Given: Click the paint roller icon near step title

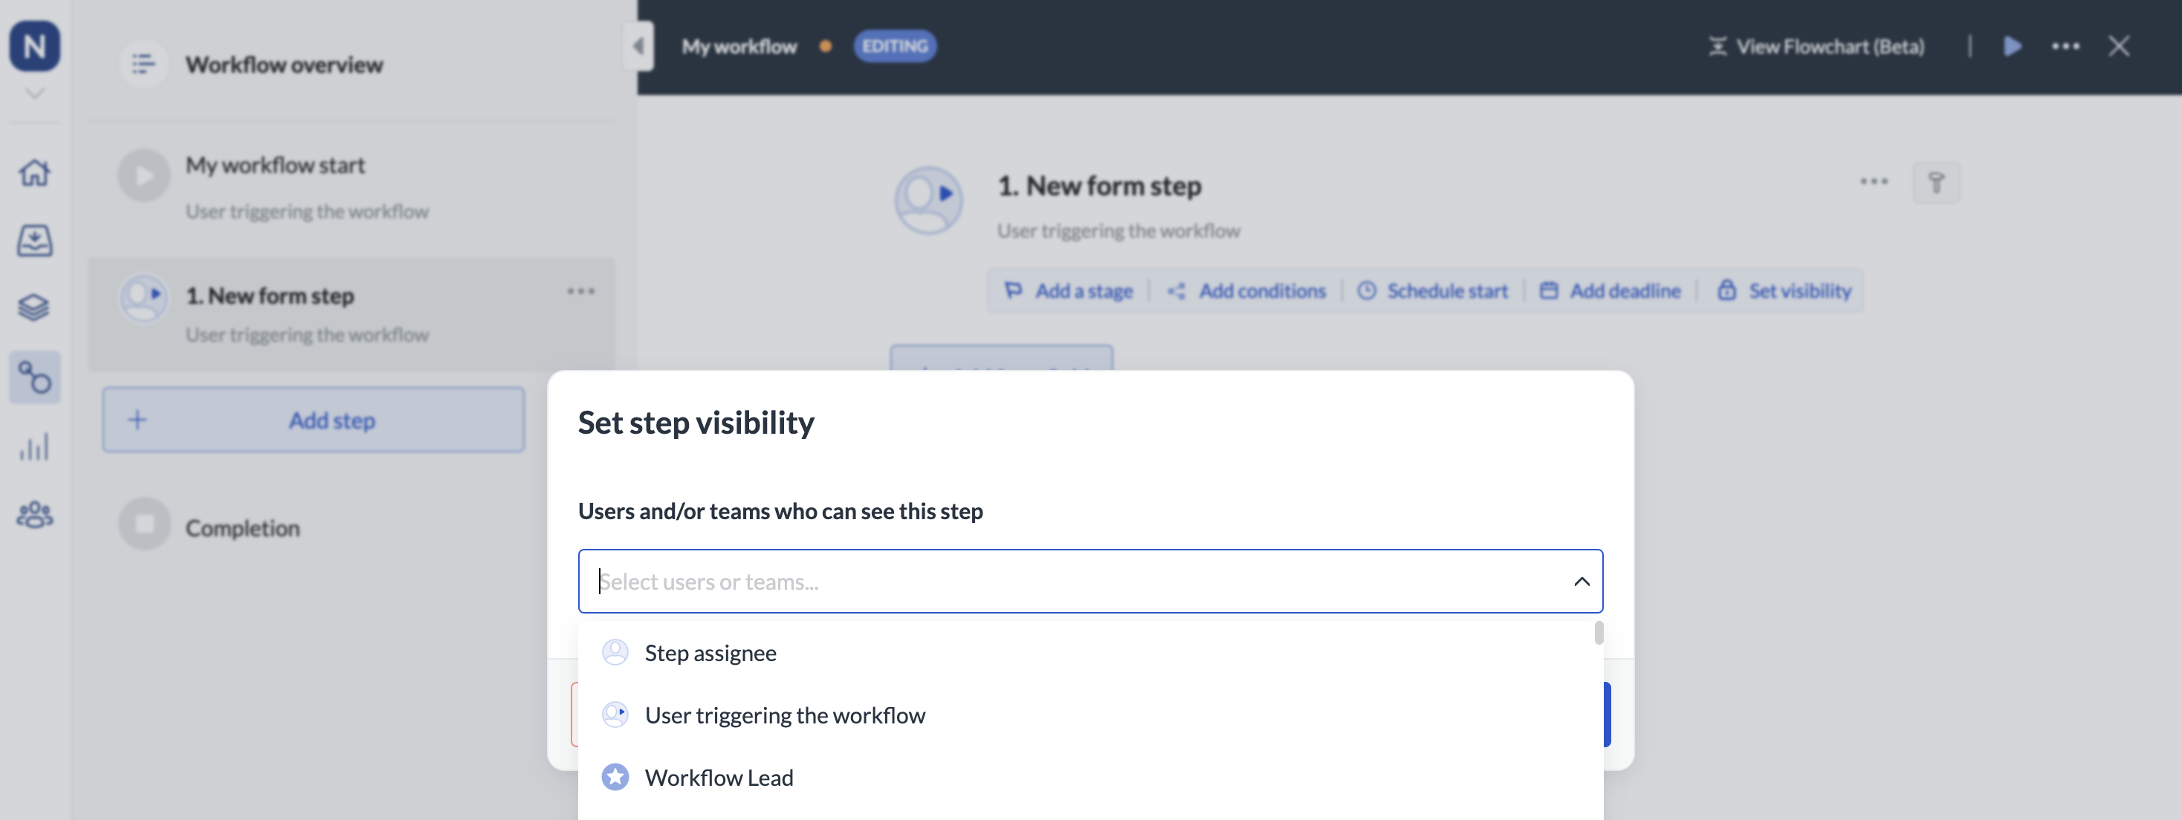Looking at the screenshot, I should pos(1935,183).
